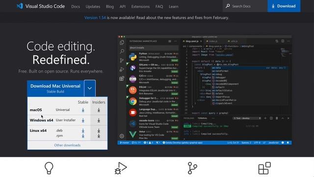Open the FAQ navigation link
Screen dimensions: 314x177
pos(159,6)
